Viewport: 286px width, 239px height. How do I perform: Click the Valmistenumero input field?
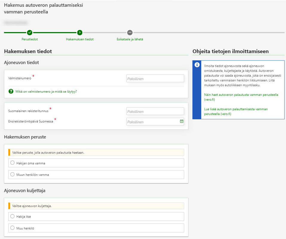tap(155, 78)
